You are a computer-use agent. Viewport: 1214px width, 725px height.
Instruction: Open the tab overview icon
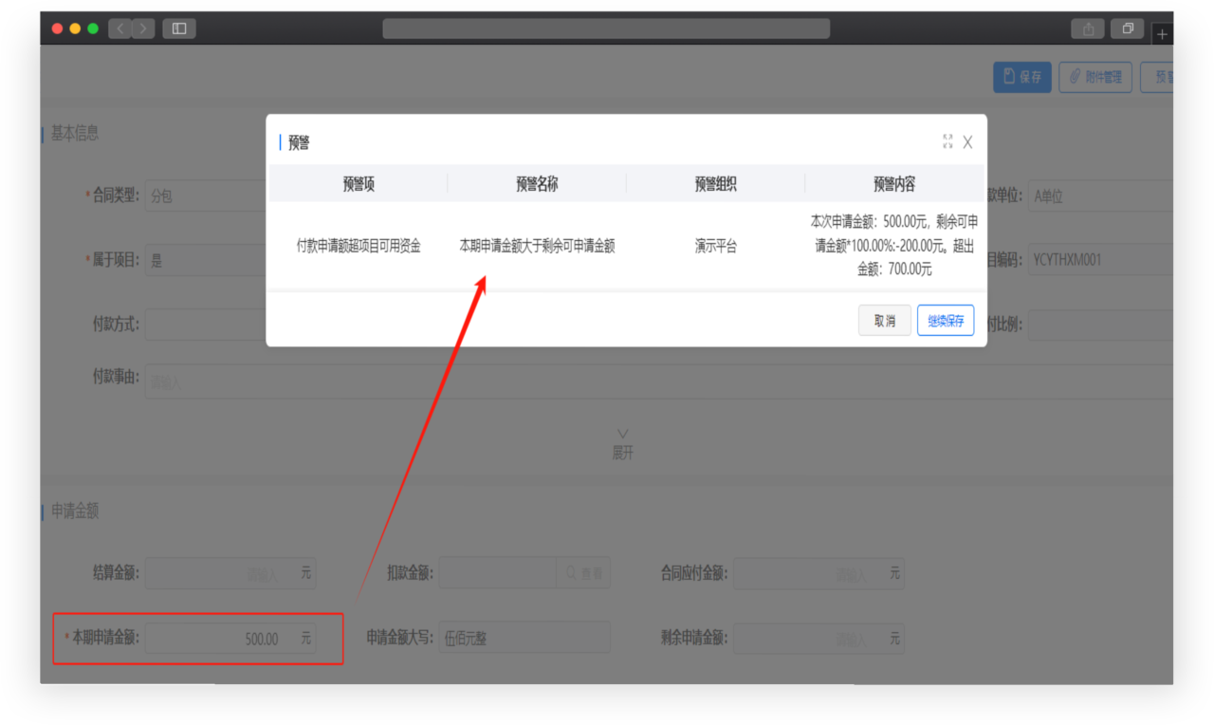point(1128,28)
